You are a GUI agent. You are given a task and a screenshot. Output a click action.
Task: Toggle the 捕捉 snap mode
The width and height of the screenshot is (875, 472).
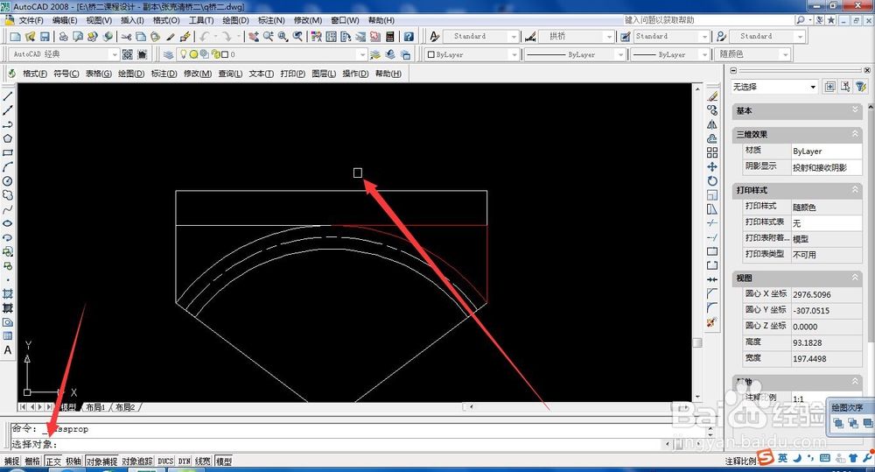click(x=11, y=461)
